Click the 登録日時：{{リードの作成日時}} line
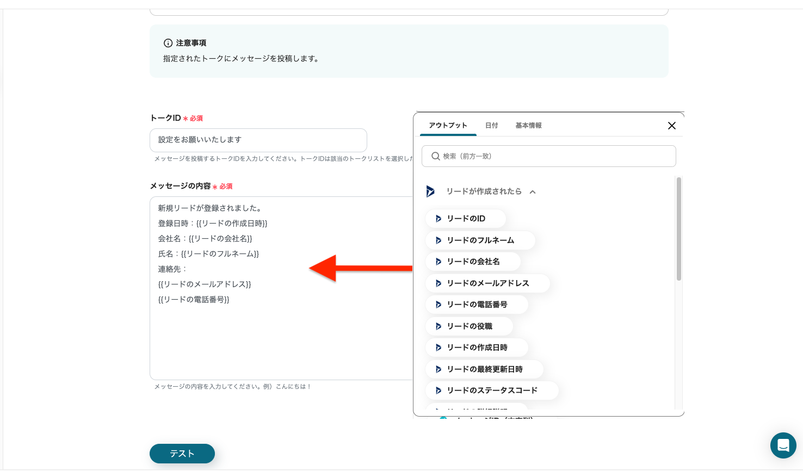 pos(213,224)
